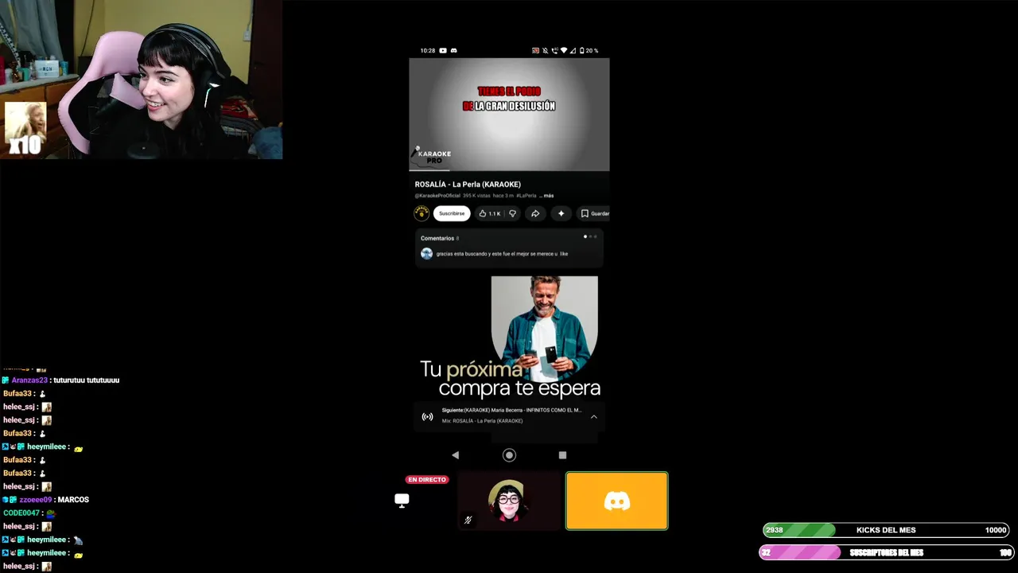Click the SUSCRIPTORES DEL MES goal bar
This screenshot has width=1018, height=573.
886,552
